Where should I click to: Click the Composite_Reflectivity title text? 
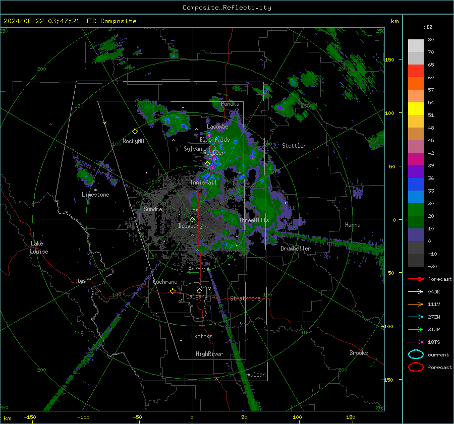(226, 8)
